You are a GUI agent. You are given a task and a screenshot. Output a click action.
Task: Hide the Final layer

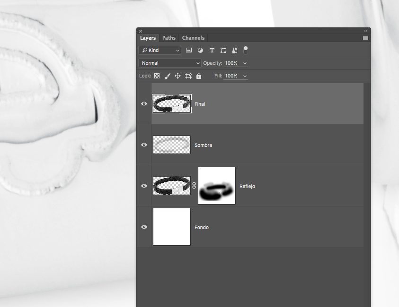click(144, 104)
